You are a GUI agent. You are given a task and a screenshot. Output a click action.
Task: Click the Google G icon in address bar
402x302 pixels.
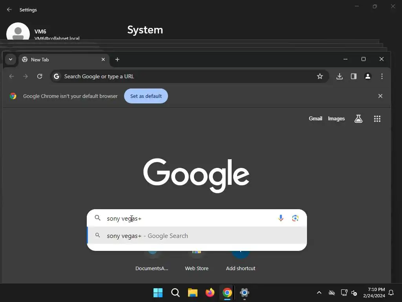[57, 76]
